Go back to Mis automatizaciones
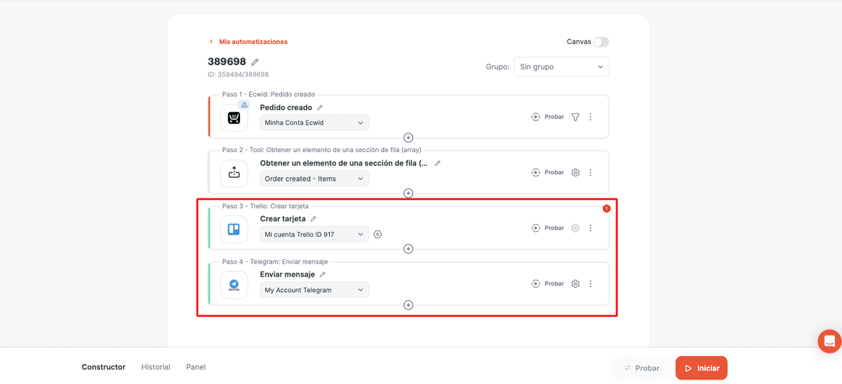The width and height of the screenshot is (842, 384). [x=248, y=42]
